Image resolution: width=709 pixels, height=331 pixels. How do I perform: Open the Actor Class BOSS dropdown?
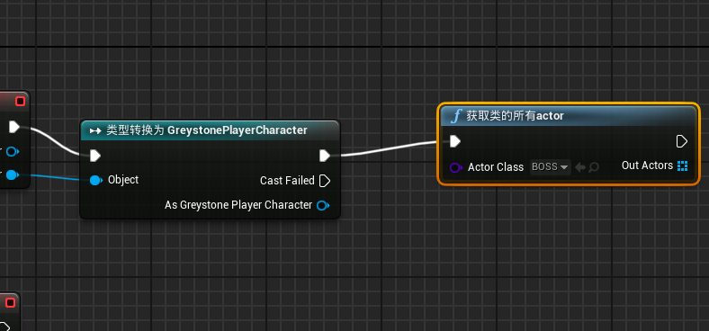(x=550, y=167)
